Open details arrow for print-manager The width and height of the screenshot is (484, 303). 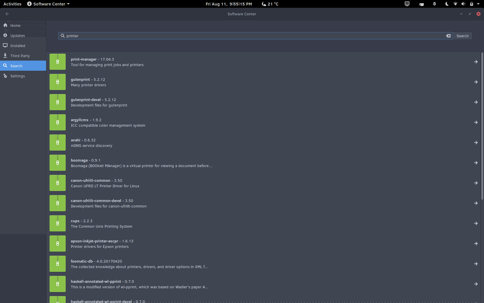click(x=476, y=62)
